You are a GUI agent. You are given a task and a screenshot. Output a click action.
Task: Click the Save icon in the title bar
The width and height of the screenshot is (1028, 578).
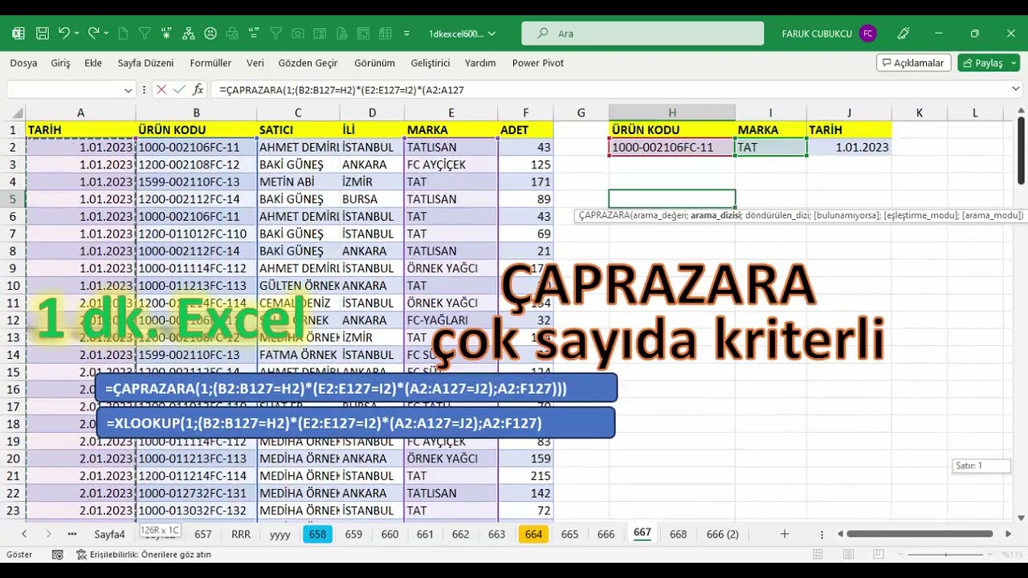point(43,34)
